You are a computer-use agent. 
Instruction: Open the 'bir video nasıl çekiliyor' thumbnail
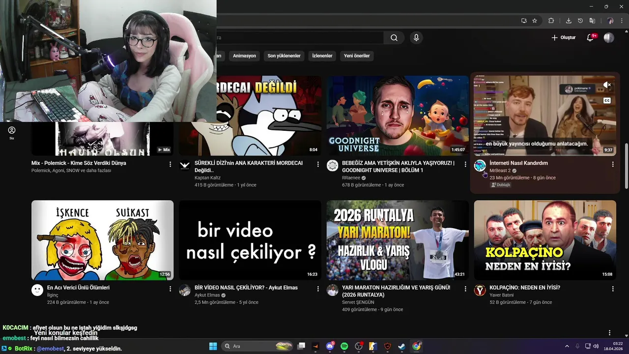[x=250, y=240]
